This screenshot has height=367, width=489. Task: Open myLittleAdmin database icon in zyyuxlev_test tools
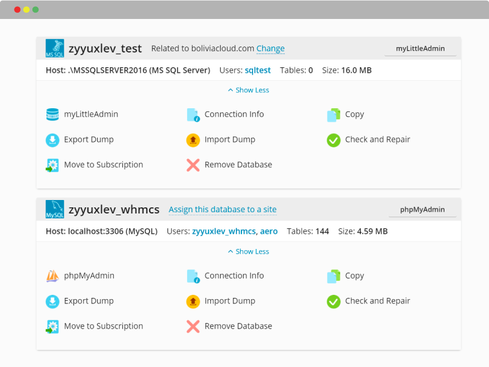point(53,114)
